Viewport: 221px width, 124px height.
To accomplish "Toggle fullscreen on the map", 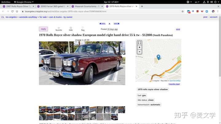I will (x=139, y=43).
